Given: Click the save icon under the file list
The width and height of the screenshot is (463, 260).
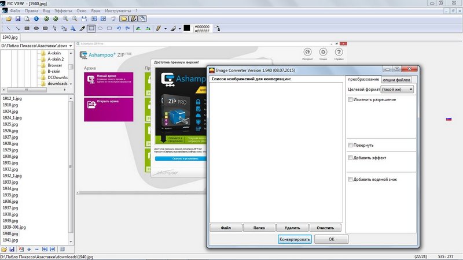Looking at the screenshot, I should [12, 250].
